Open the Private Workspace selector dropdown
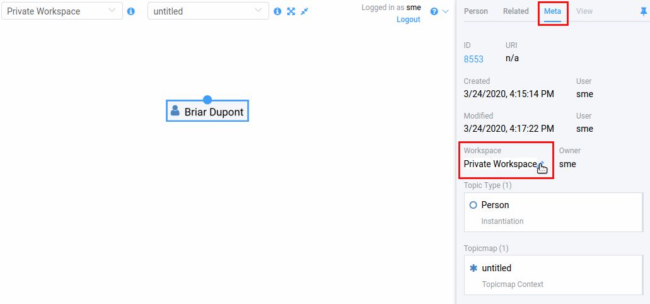 click(x=62, y=11)
